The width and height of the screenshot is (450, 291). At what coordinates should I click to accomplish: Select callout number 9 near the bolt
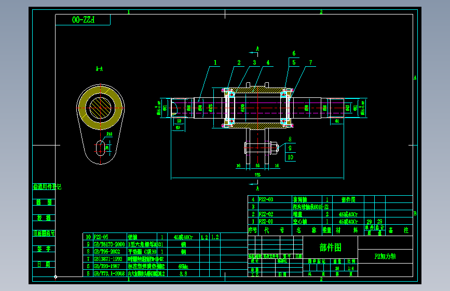(x=290, y=148)
